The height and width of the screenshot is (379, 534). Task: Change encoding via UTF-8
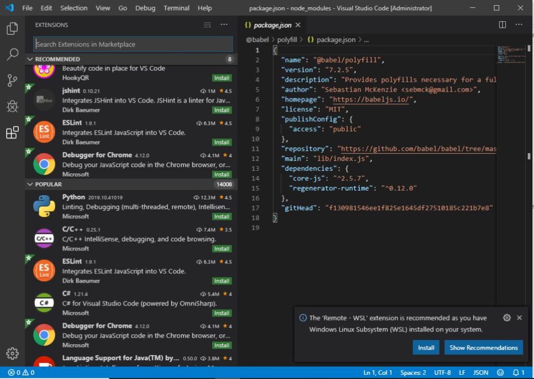click(x=442, y=373)
